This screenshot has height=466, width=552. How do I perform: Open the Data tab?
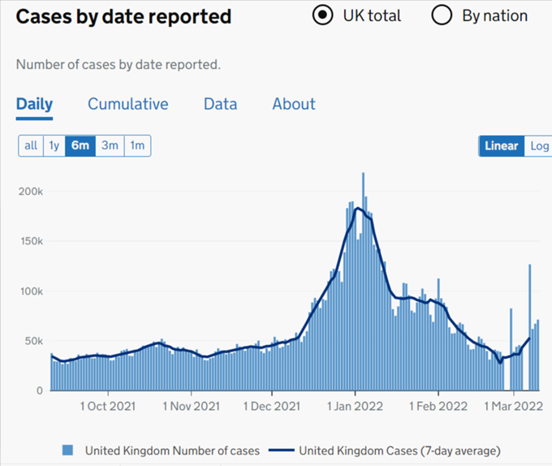[220, 104]
